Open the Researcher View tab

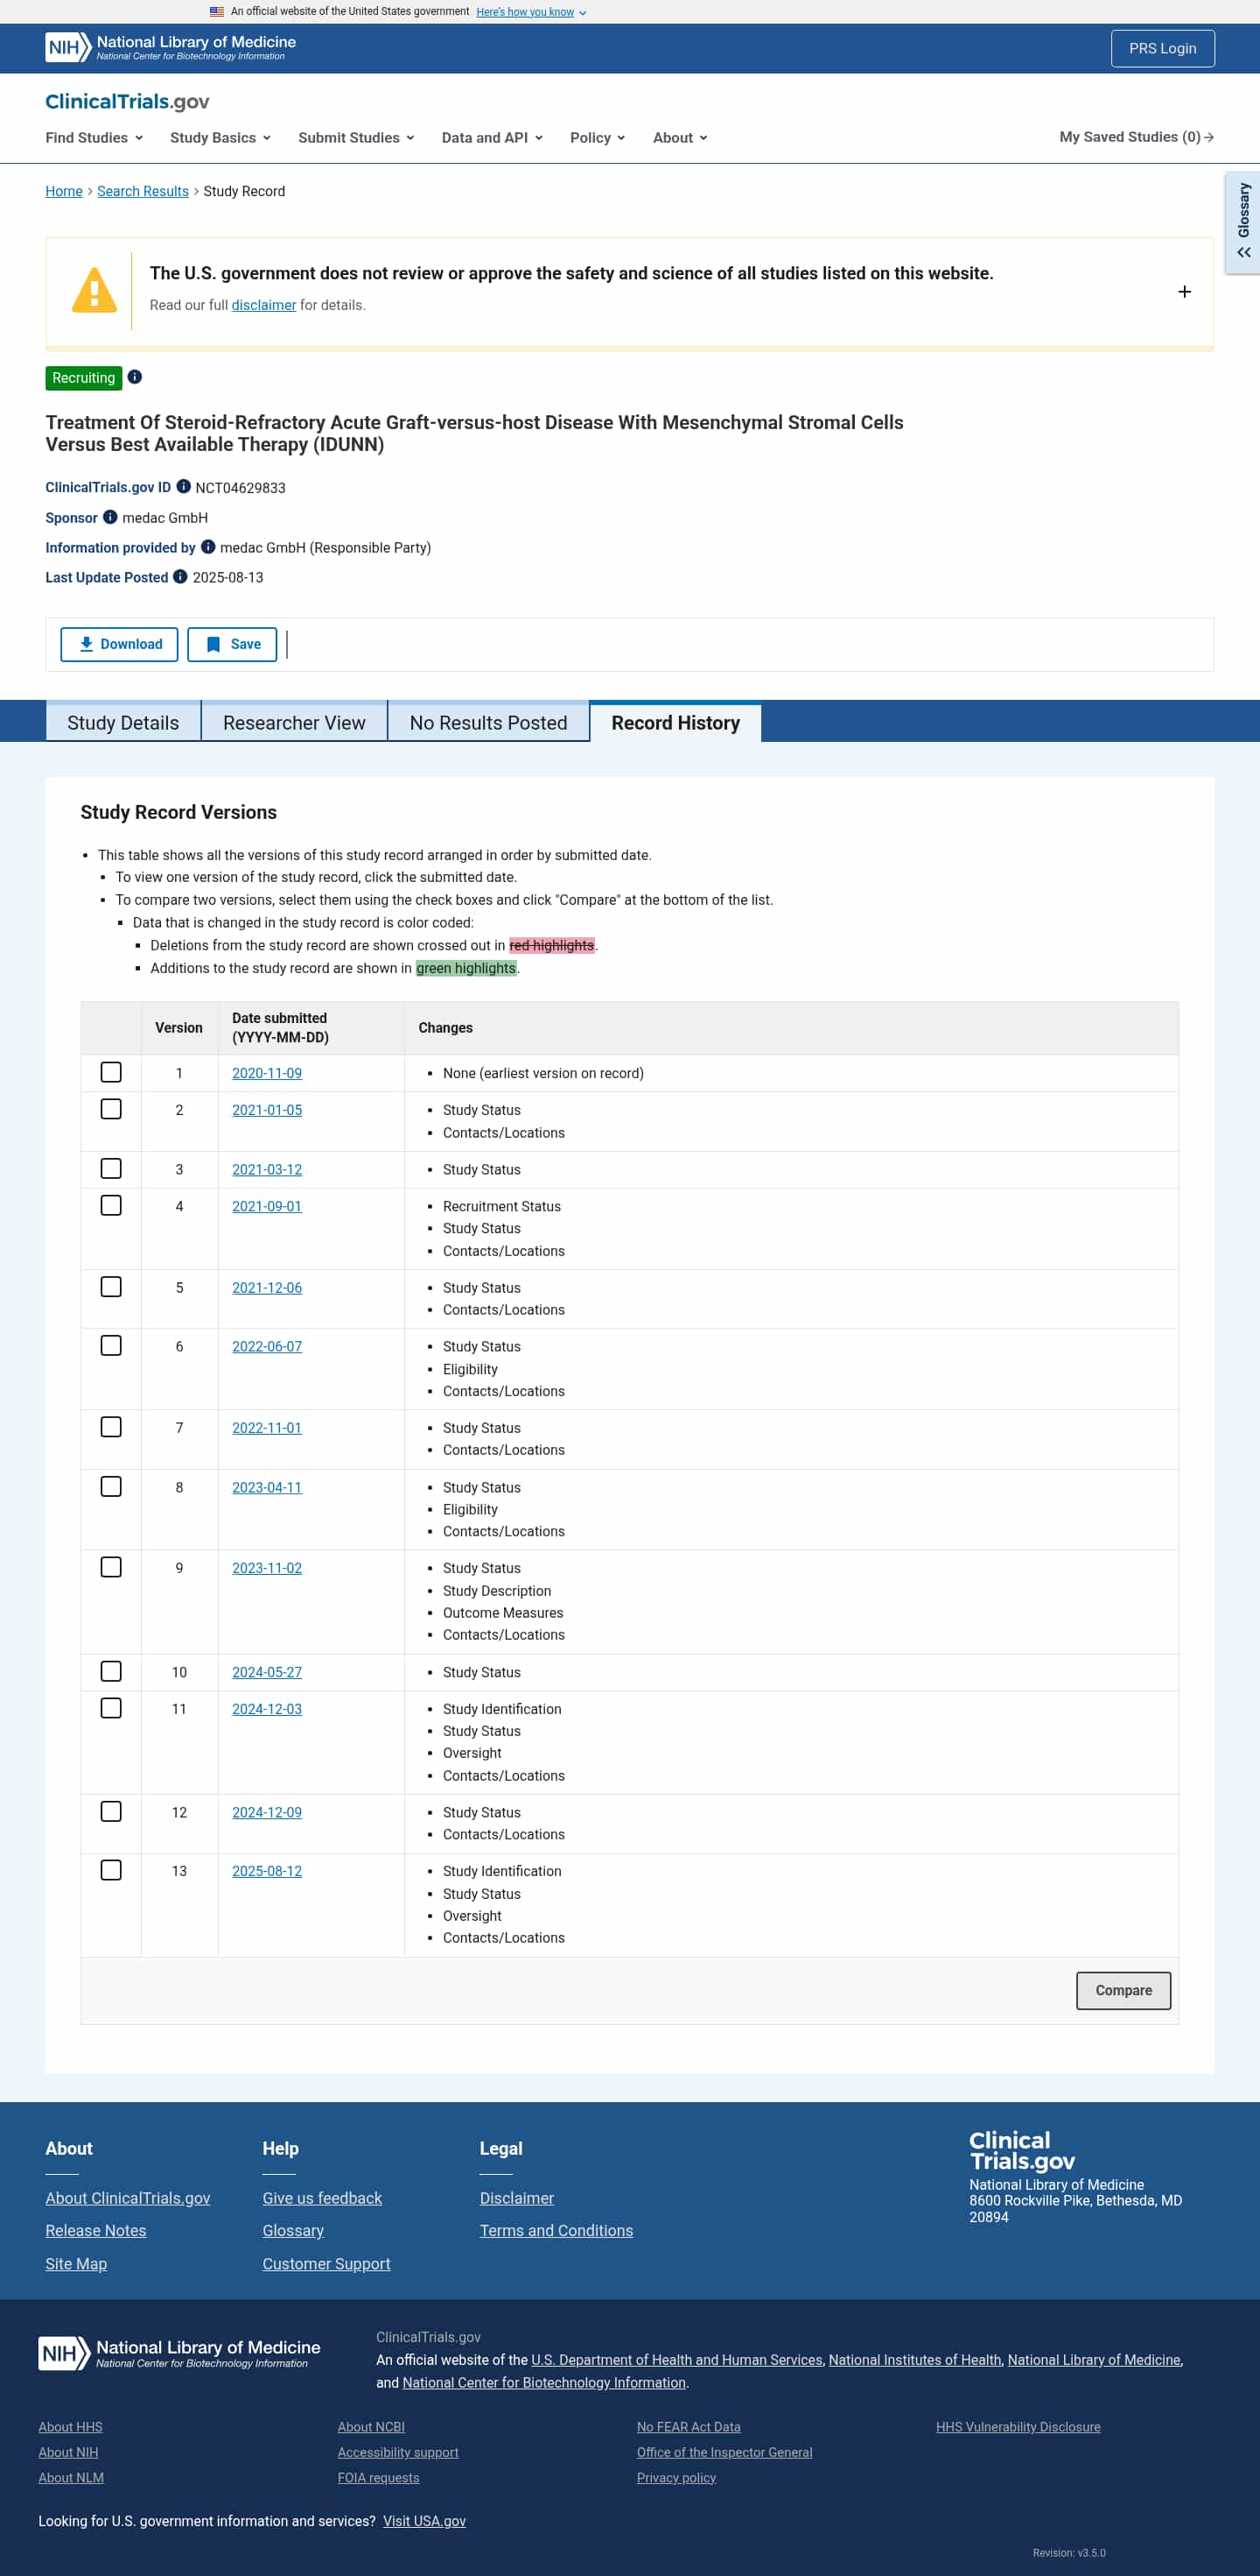click(294, 722)
